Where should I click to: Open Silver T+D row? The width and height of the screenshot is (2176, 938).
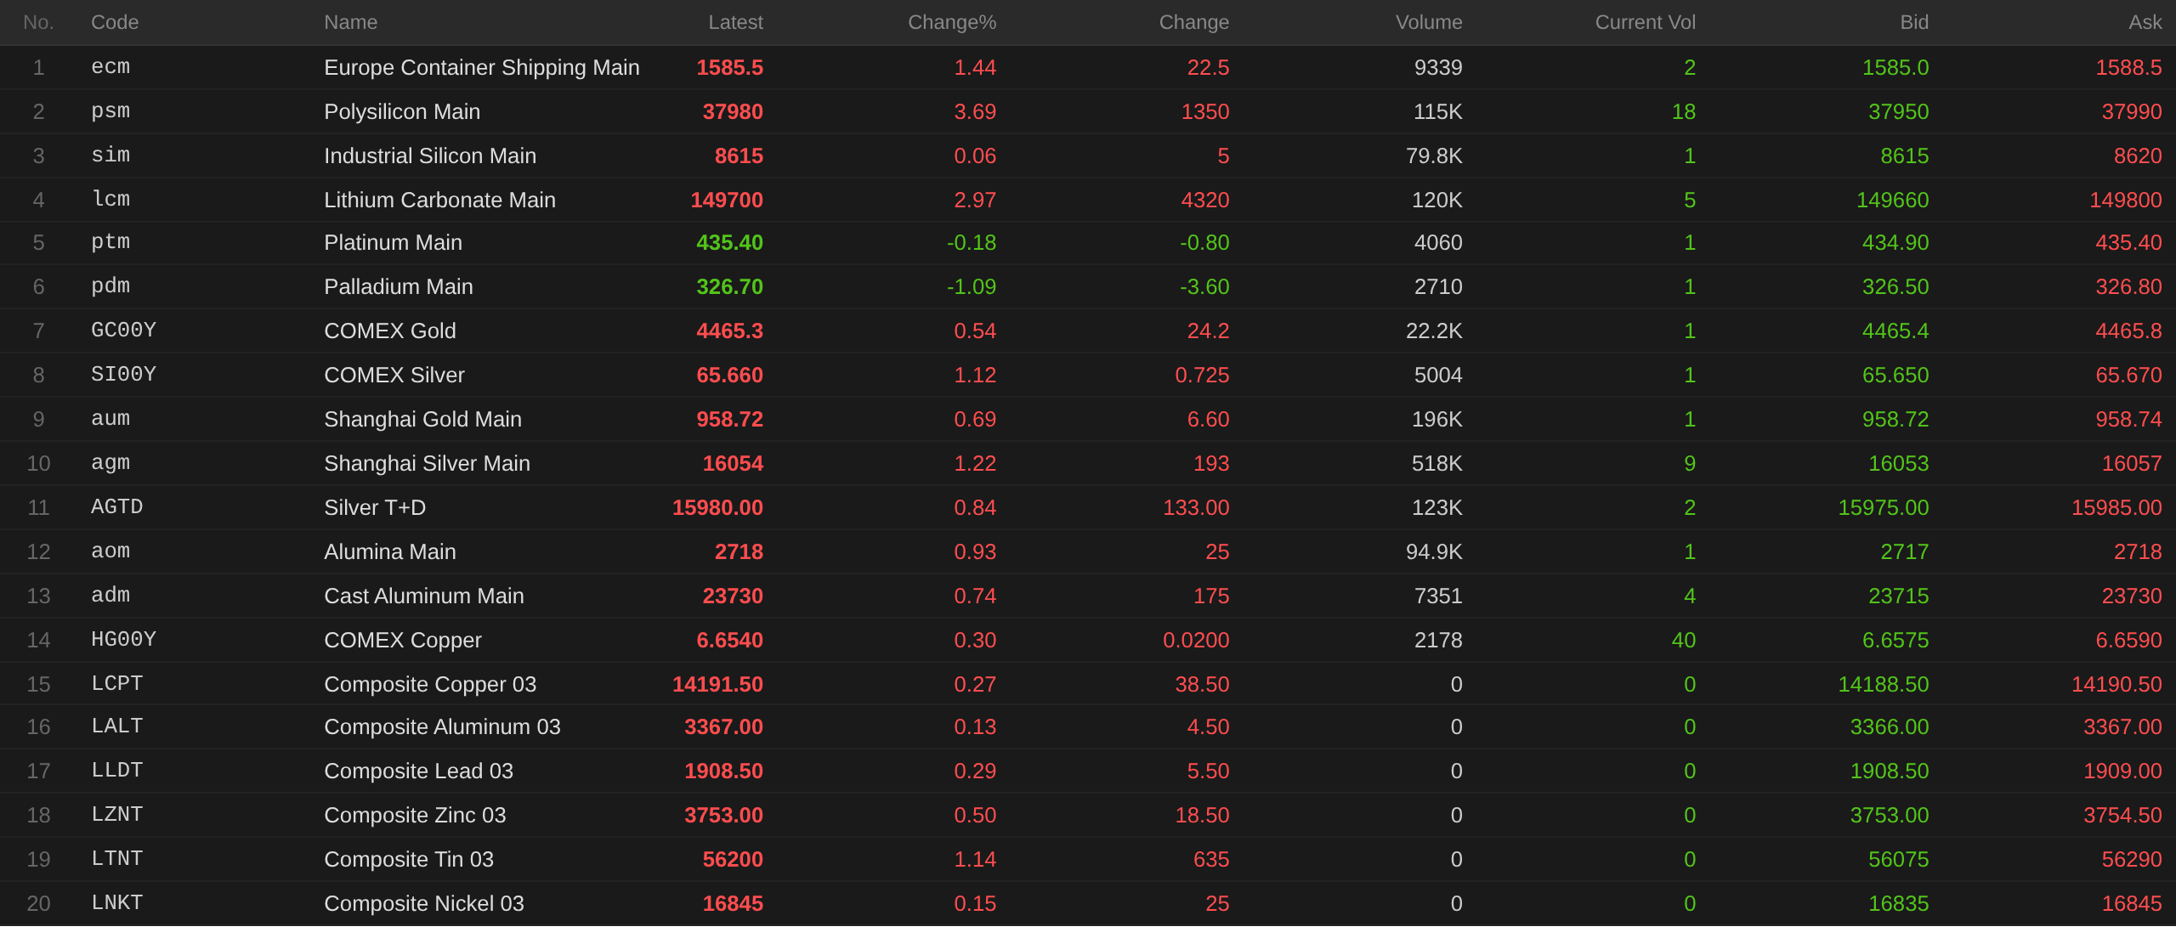[x=1088, y=507]
